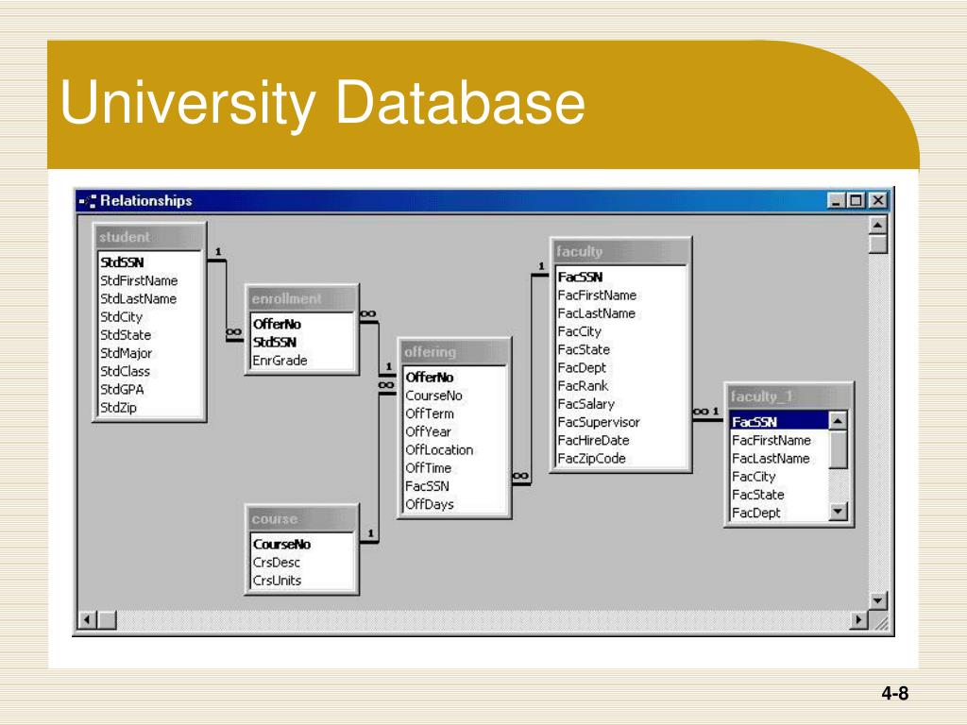Viewport: 967px width, 725px height.
Task: Select FacFirstName field in faculty_1 table
Action: (772, 440)
